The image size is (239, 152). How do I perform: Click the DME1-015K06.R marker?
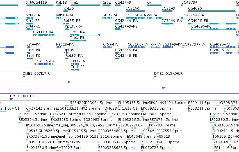tap(155, 76)
